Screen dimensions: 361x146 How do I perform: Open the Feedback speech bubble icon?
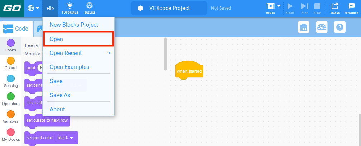351,6
